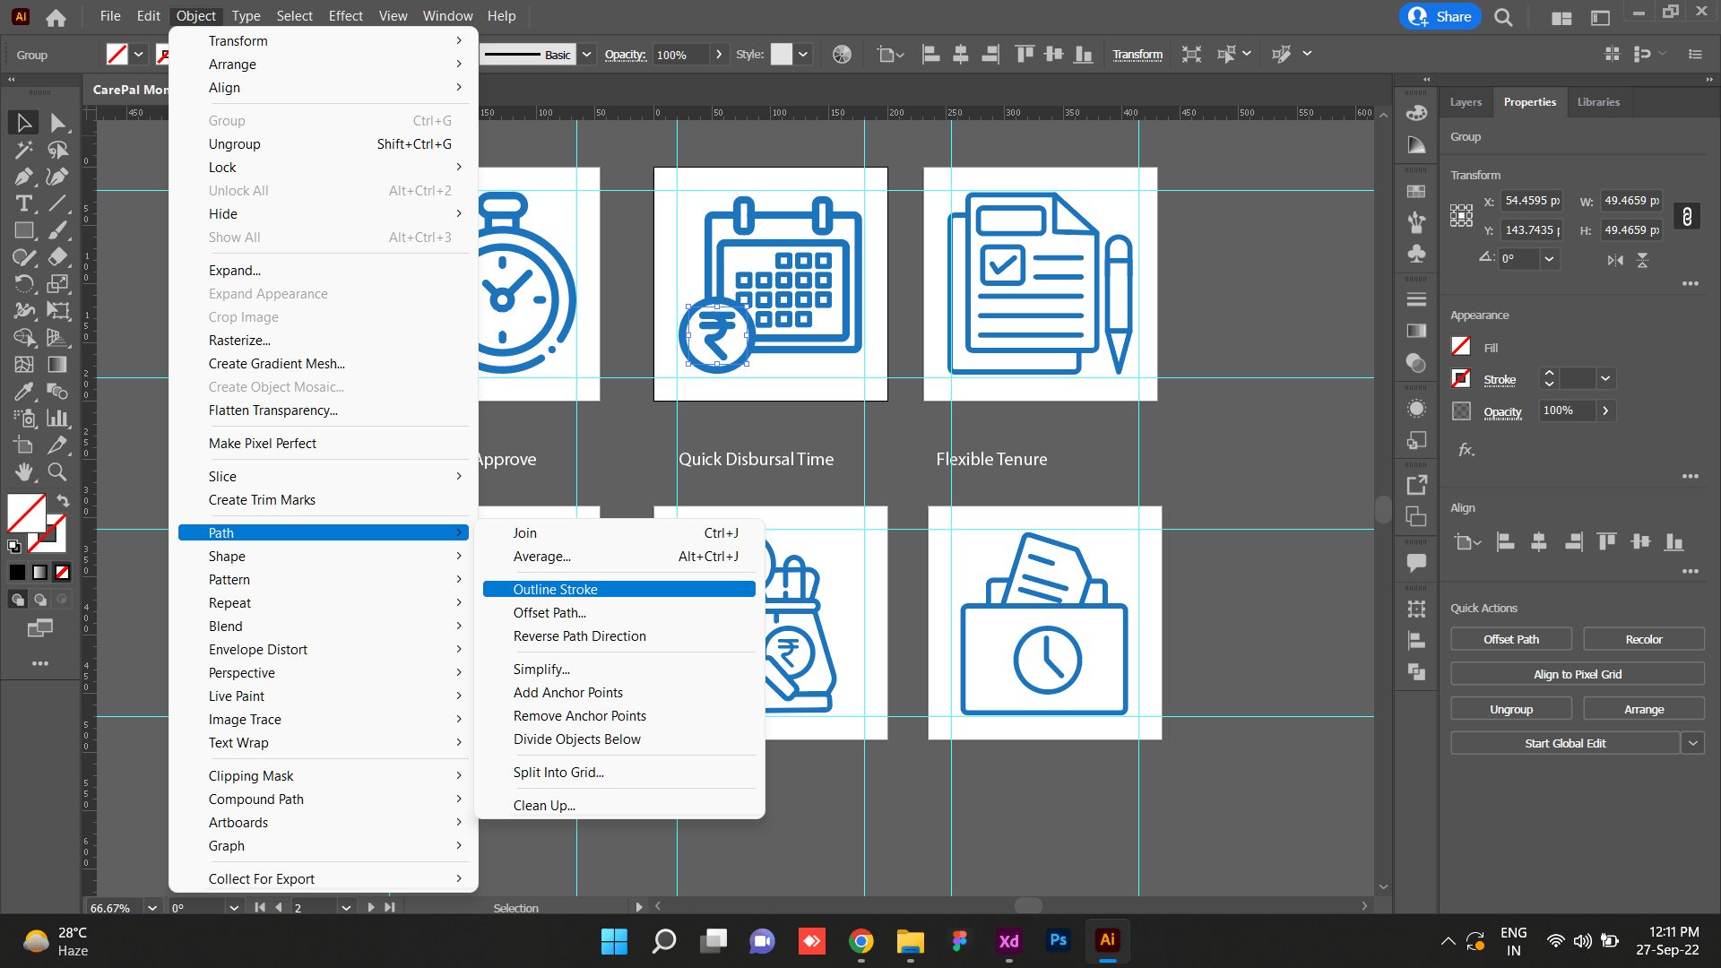This screenshot has height=968, width=1721.
Task: Click Flip Horizontally icon in Transform
Action: (x=1615, y=260)
